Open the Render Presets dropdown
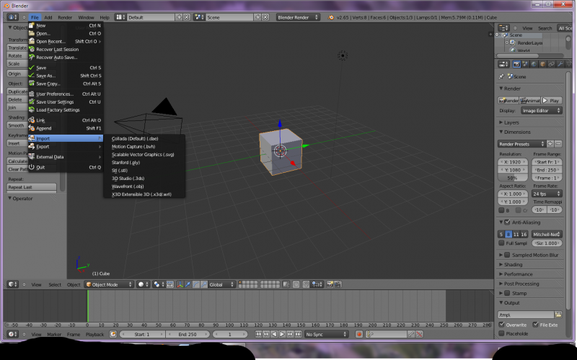The width and height of the screenshot is (577, 360). coord(521,144)
